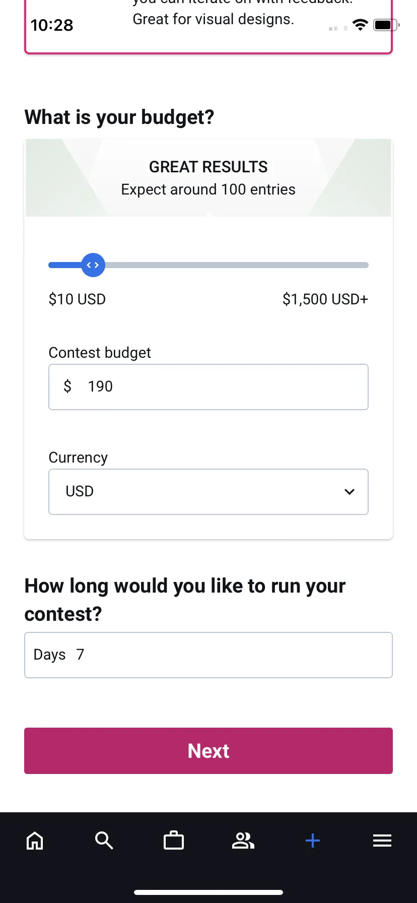Focus the Contest budget input field
Screen dimensions: 417x903
(x=208, y=387)
